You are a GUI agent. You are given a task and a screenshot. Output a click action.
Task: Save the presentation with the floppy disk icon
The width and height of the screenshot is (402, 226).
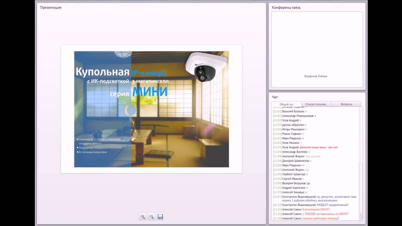160,217
